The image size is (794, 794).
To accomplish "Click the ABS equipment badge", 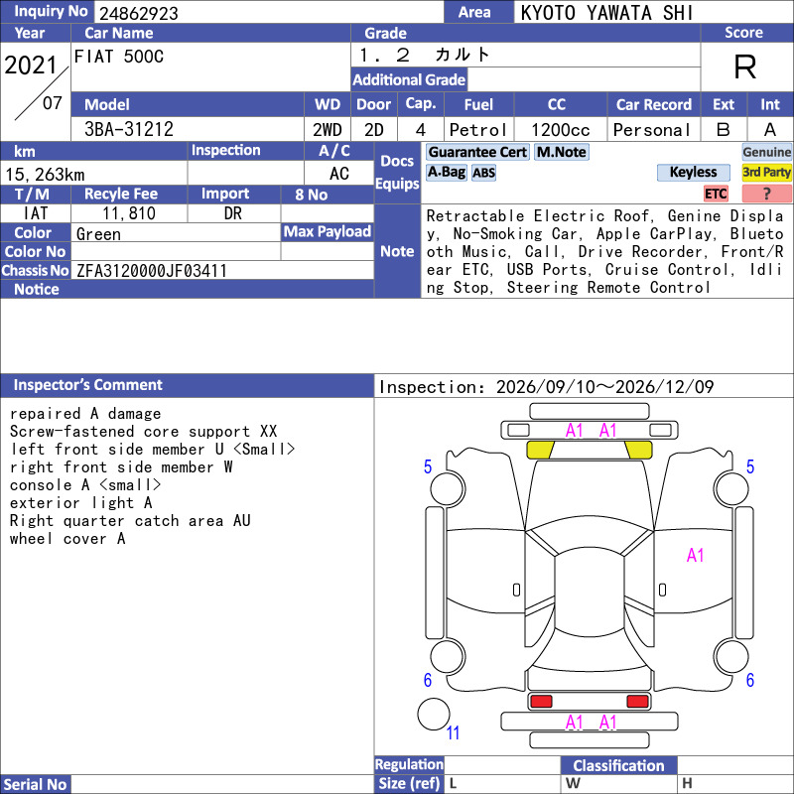I will (x=483, y=173).
